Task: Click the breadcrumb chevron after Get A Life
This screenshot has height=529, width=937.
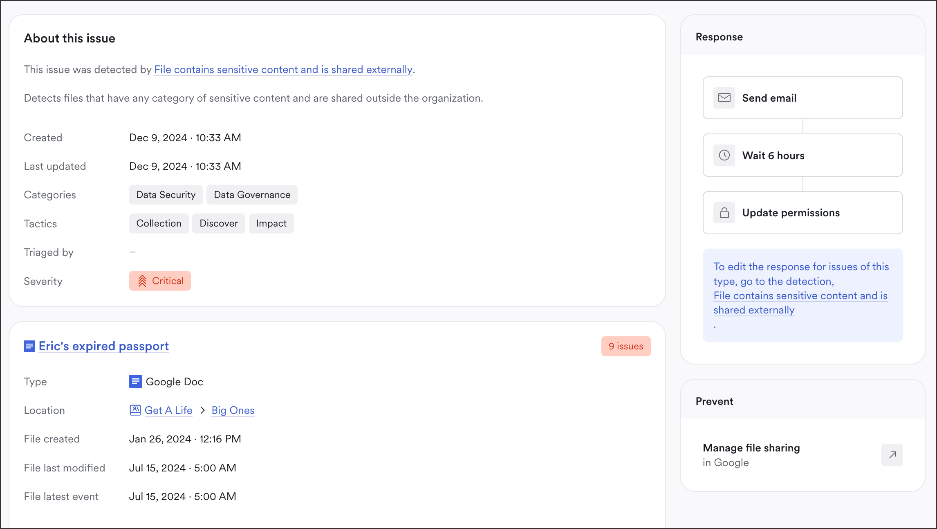Action: click(x=202, y=410)
